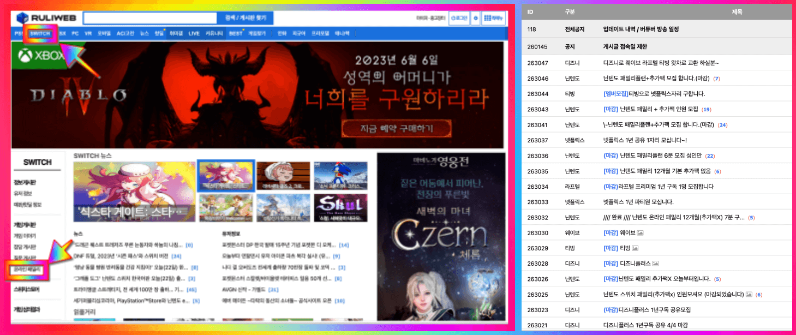Select the PC tab in navigation bar
Image resolution: width=796 pixels, height=335 pixels.
click(75, 33)
